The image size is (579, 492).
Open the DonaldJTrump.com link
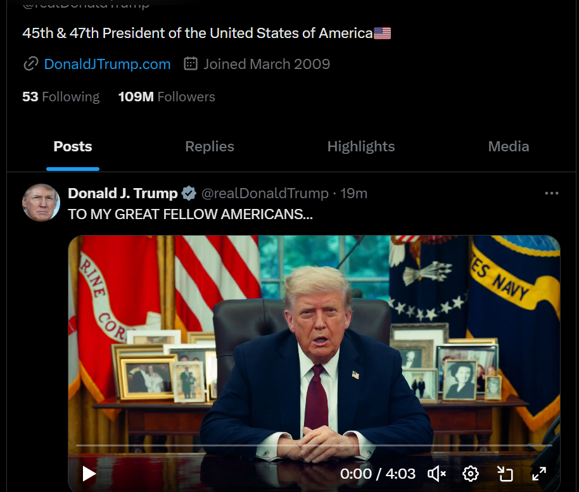click(107, 64)
